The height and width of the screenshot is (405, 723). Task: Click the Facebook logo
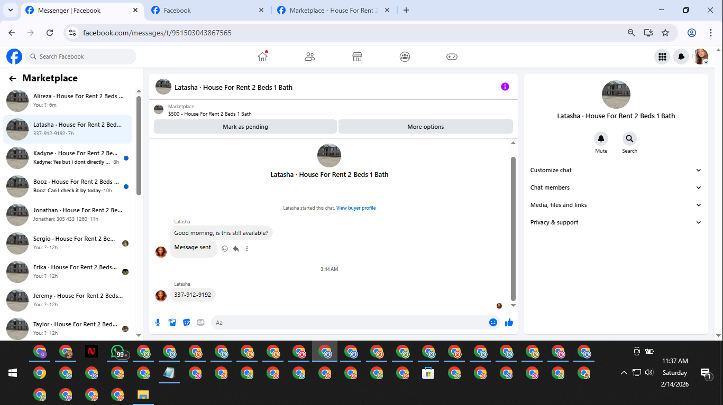(x=14, y=56)
